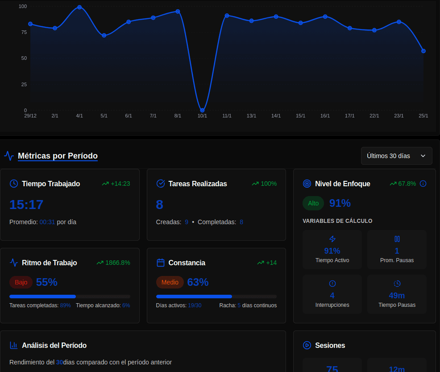Viewport: 440px width, 372px height.
Task: Click the Alto focus level badge
Action: (x=313, y=203)
